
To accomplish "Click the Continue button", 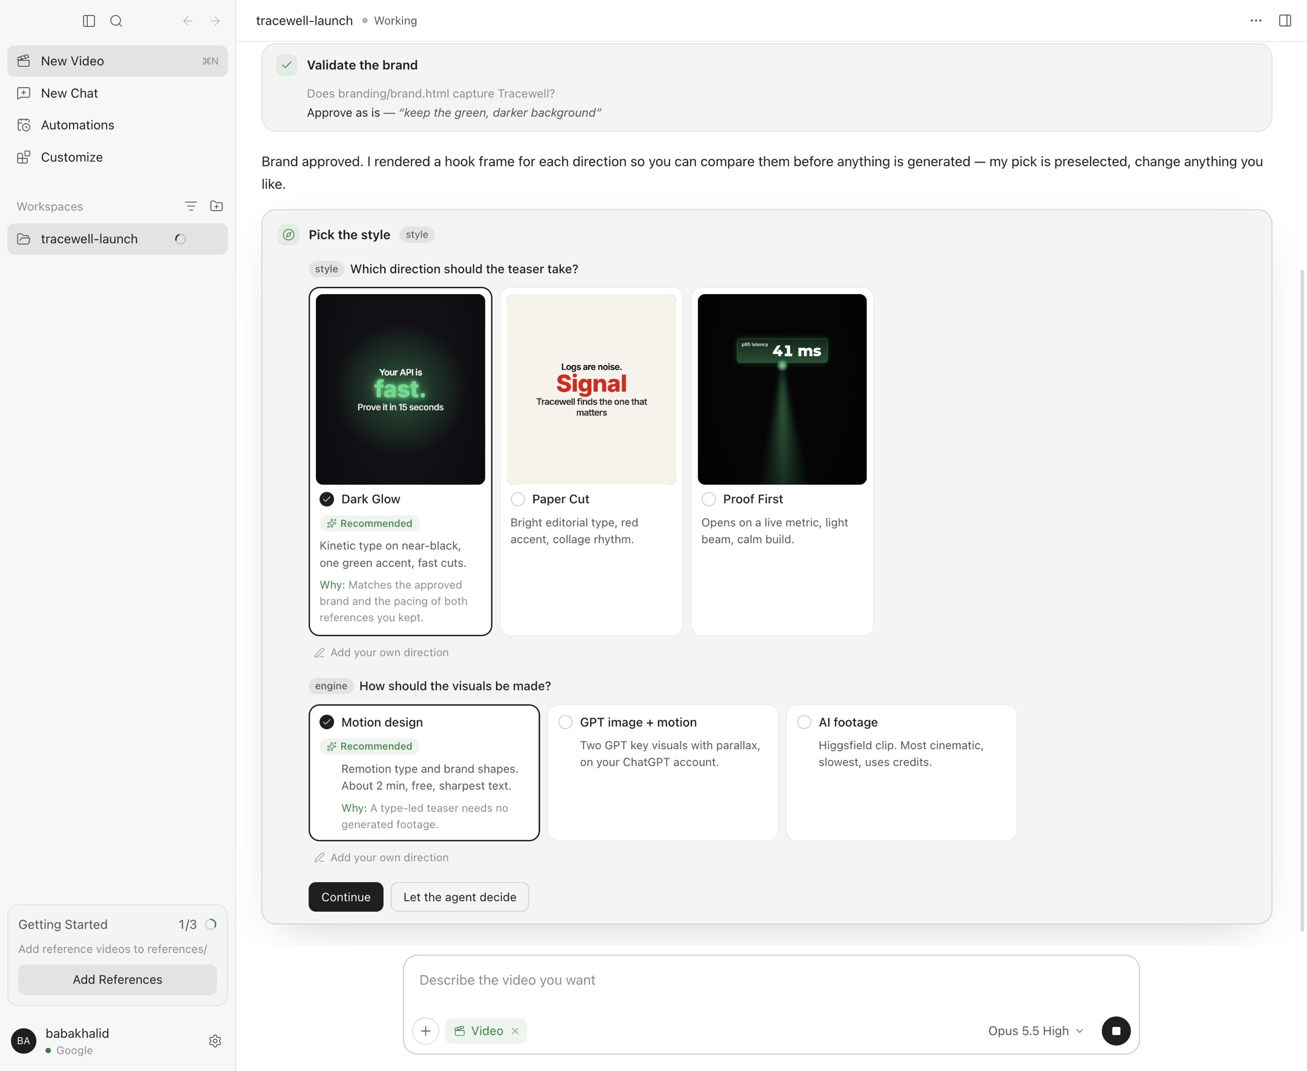I will (346, 897).
